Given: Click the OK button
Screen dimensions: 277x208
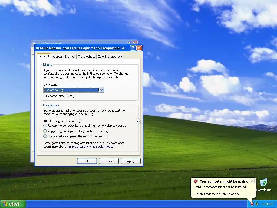Looking at the screenshot, I should [x=87, y=161].
